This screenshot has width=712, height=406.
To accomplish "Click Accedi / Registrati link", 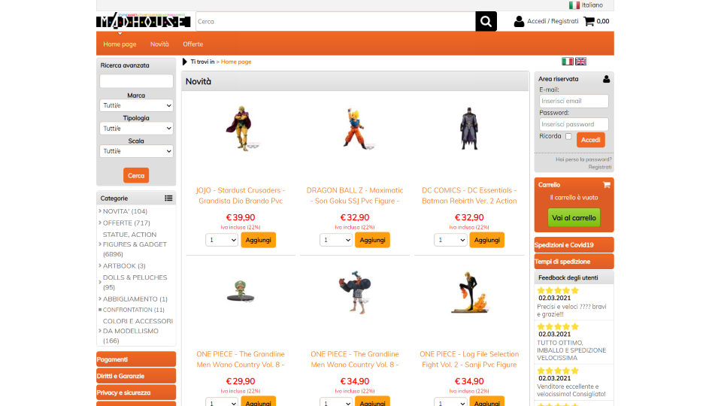I will 553,21.
